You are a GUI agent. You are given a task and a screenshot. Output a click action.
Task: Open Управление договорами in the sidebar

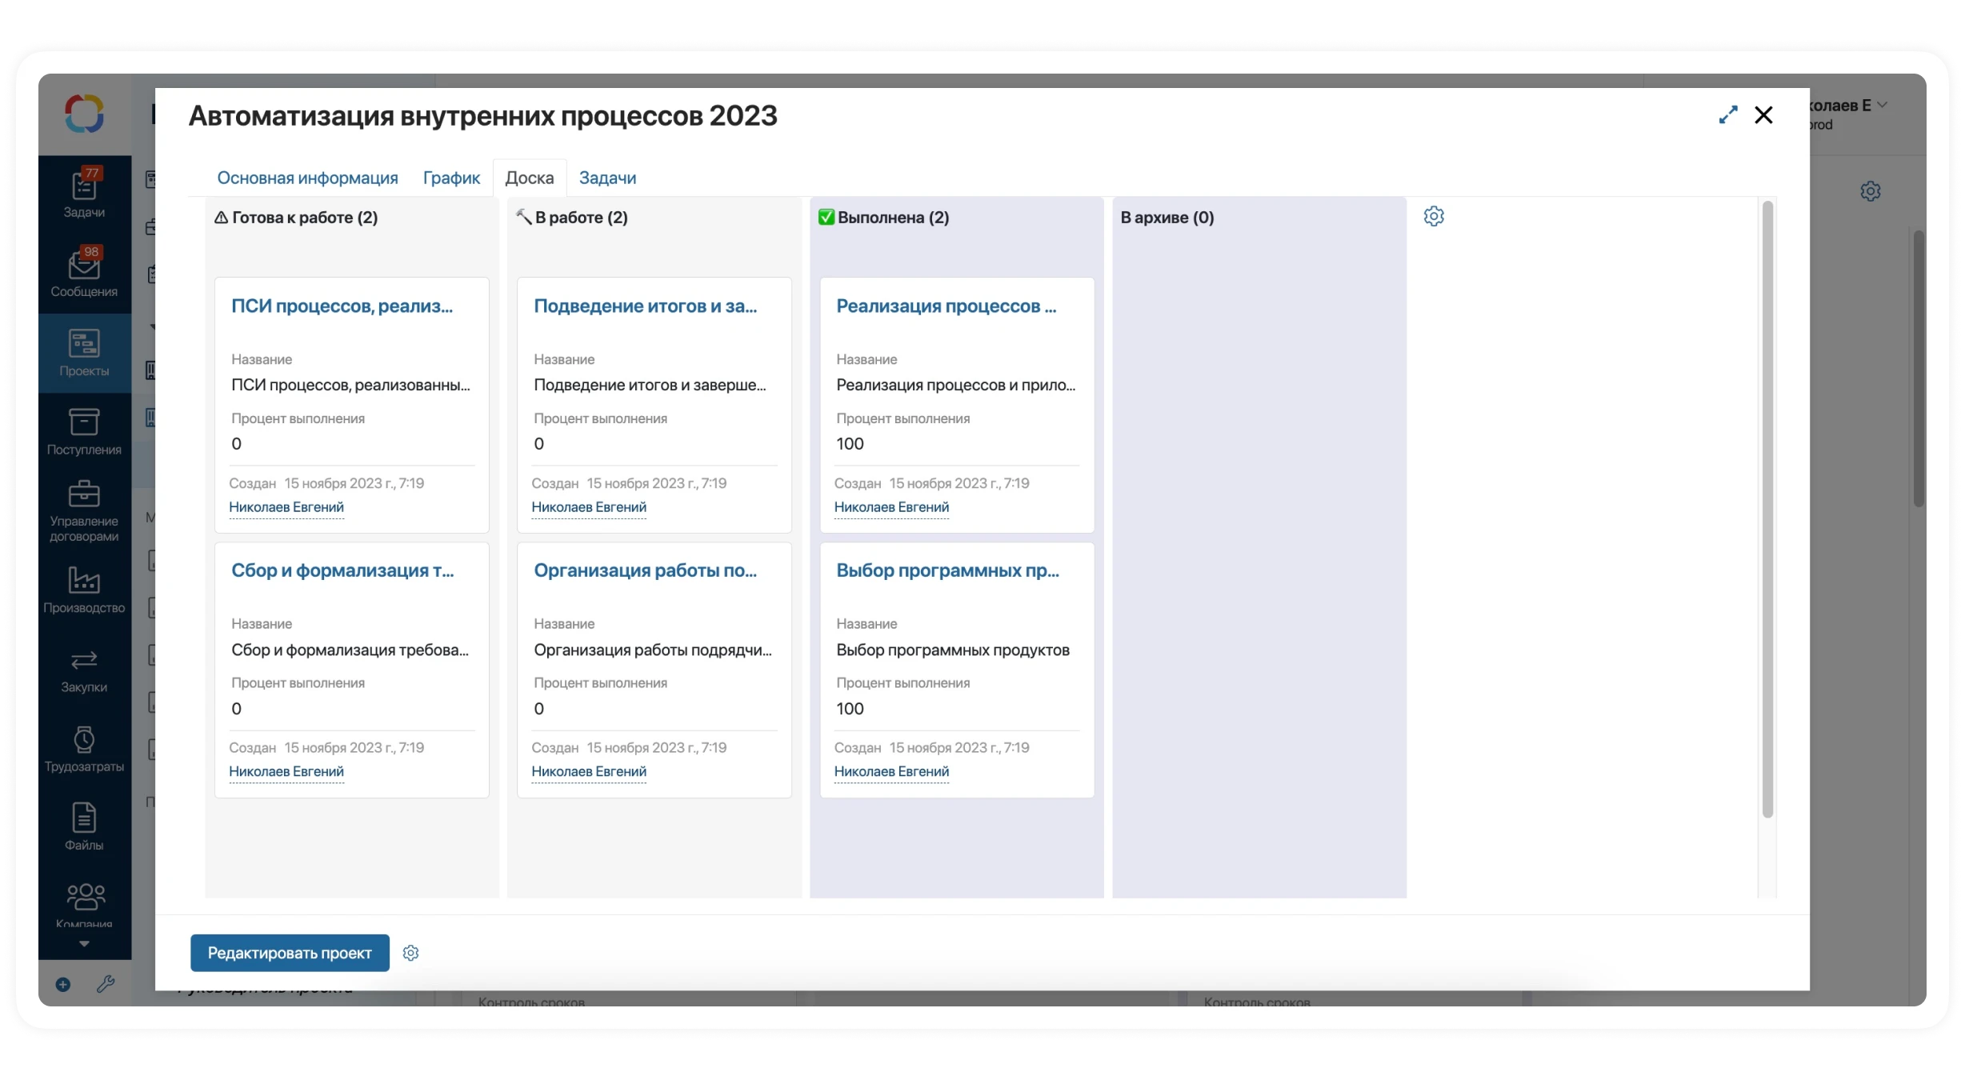click(84, 511)
